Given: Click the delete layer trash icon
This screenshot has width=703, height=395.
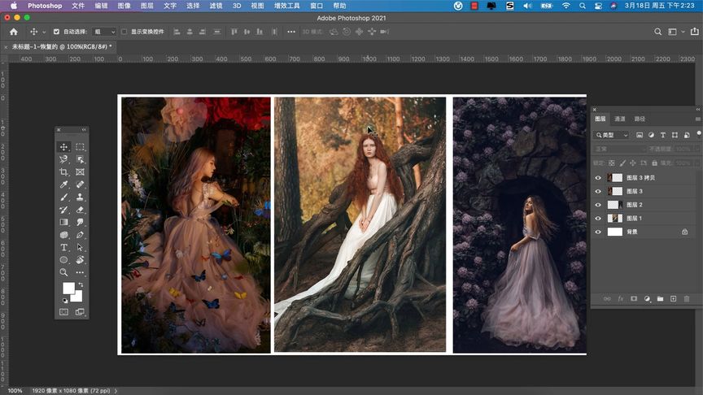Looking at the screenshot, I should (686, 299).
